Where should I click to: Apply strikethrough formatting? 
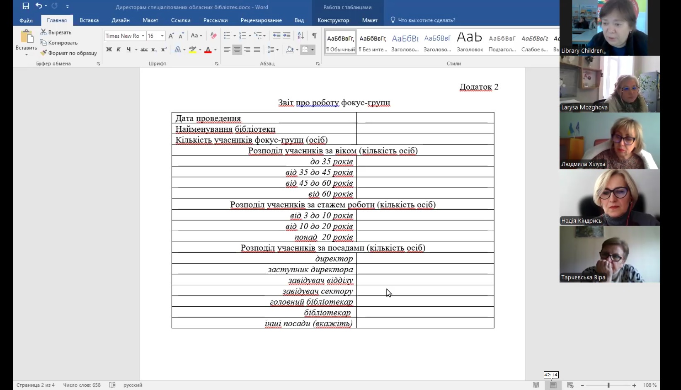144,50
